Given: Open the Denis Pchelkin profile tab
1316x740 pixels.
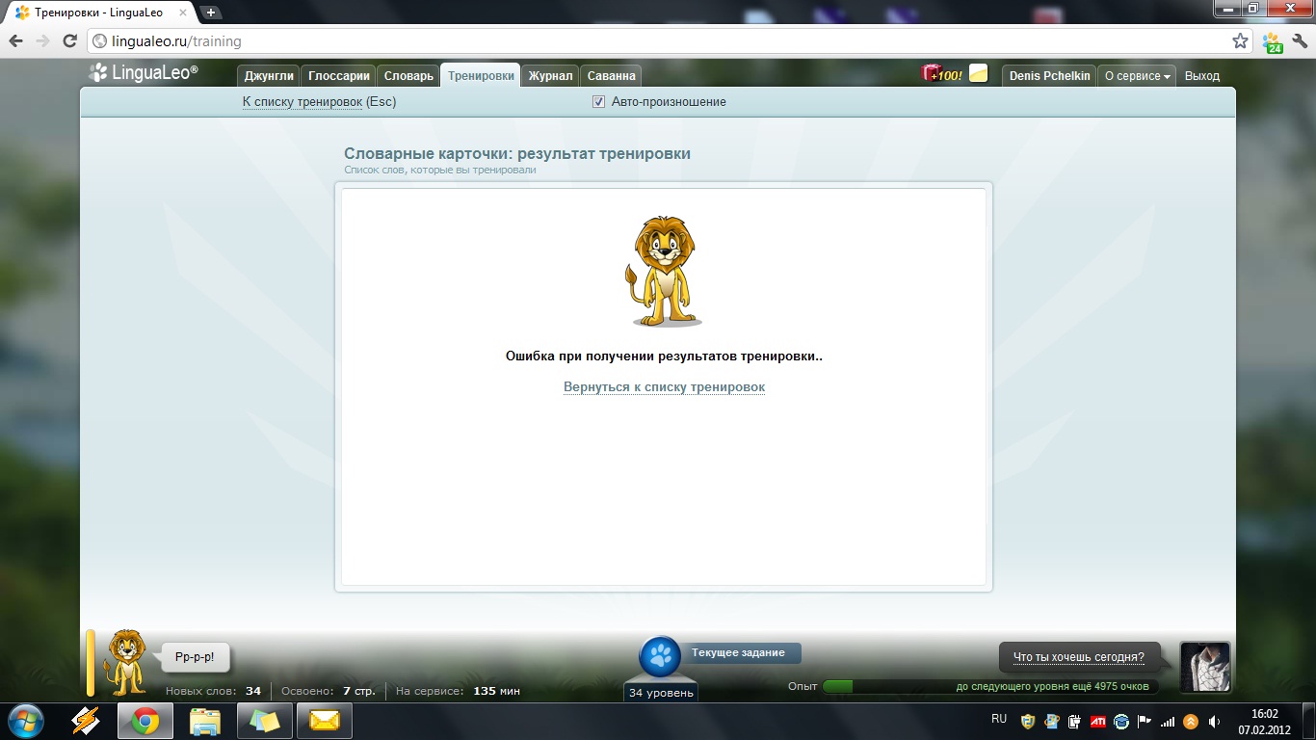Looking at the screenshot, I should pyautogui.click(x=1049, y=75).
